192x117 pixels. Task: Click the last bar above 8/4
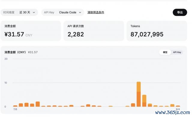178,106
